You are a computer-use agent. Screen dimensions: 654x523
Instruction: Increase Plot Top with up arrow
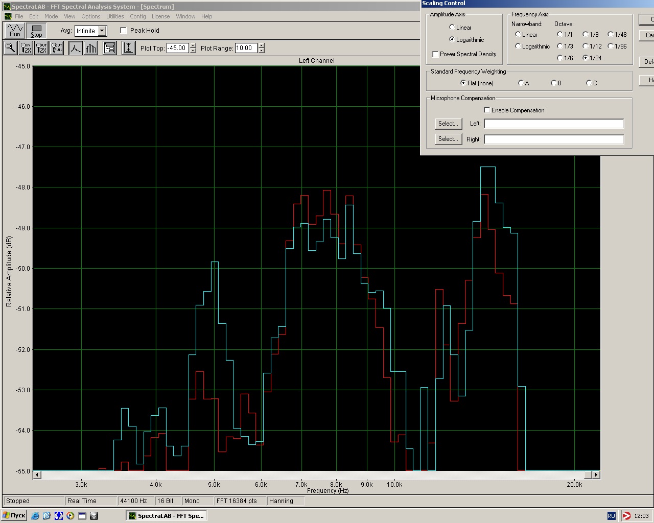tap(193, 45)
